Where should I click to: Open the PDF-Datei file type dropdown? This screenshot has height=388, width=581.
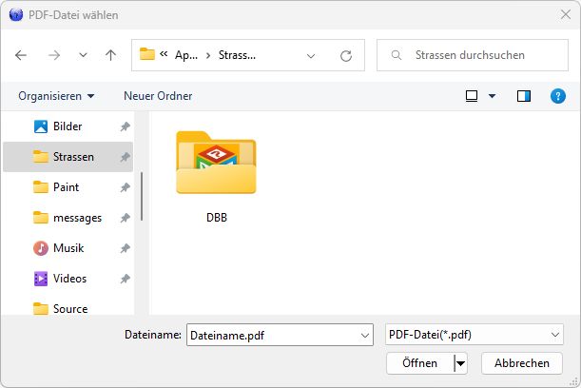[555, 335]
